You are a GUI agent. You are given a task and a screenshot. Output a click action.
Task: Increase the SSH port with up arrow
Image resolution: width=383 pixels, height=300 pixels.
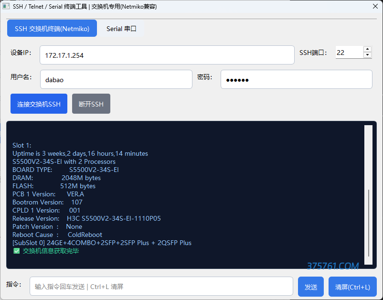coord(367,49)
